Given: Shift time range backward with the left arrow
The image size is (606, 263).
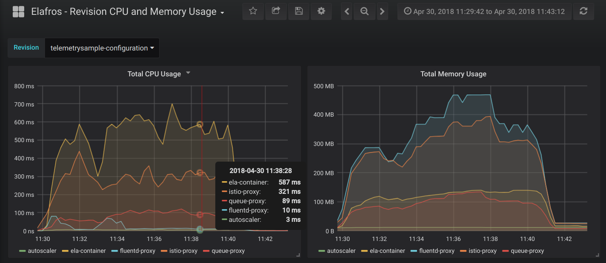Looking at the screenshot, I should (347, 11).
